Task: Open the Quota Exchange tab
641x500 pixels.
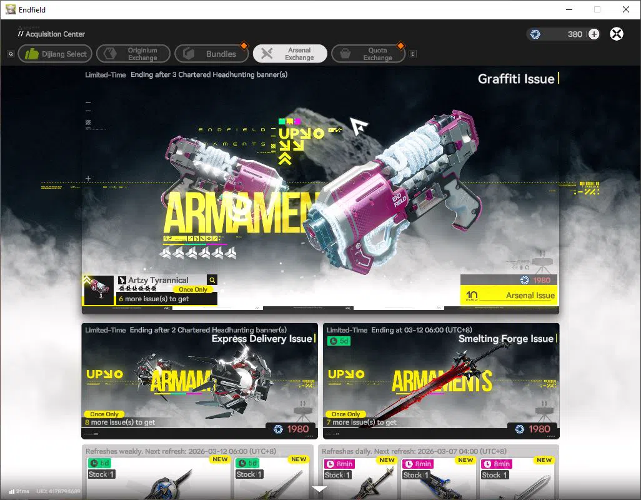Action: [x=369, y=54]
